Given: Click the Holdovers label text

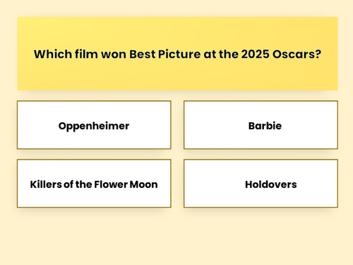Looking at the screenshot, I should (x=271, y=184).
